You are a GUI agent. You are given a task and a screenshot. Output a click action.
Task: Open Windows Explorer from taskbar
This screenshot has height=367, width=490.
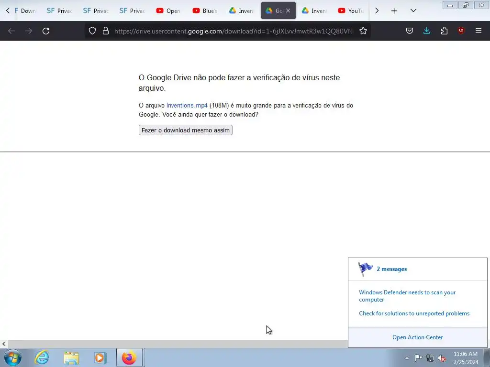coord(71,357)
